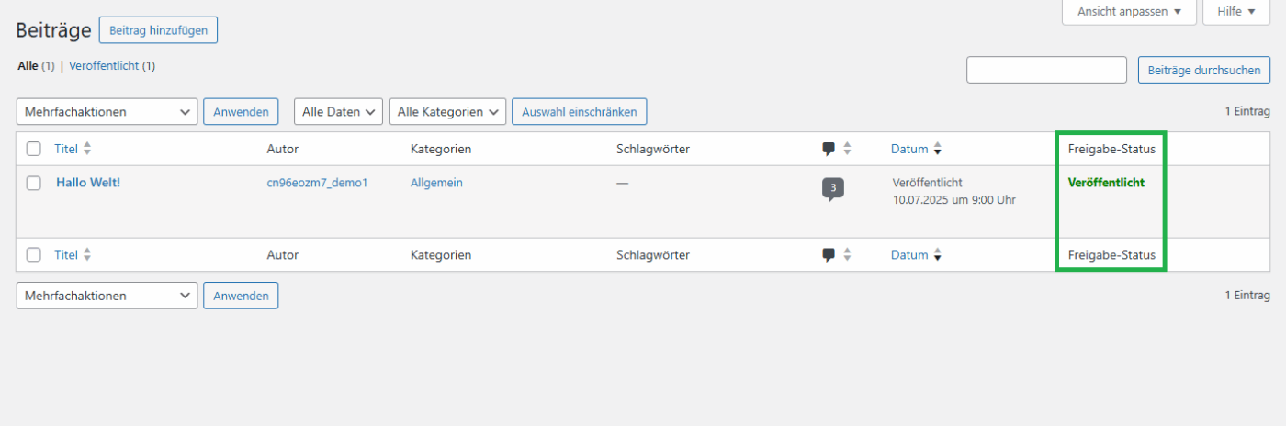Open the Hallo Welt! post link
Viewport: 1286px width, 426px height.
point(88,183)
